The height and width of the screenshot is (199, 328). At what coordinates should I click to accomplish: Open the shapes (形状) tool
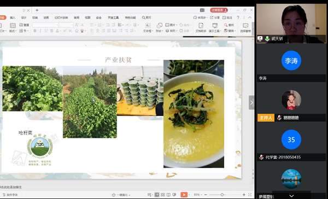tap(159, 28)
